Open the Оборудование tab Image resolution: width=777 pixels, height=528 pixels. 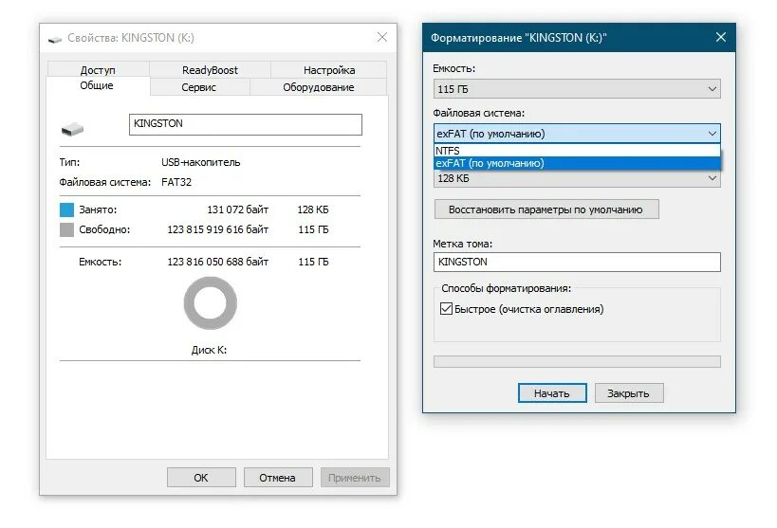click(x=318, y=87)
